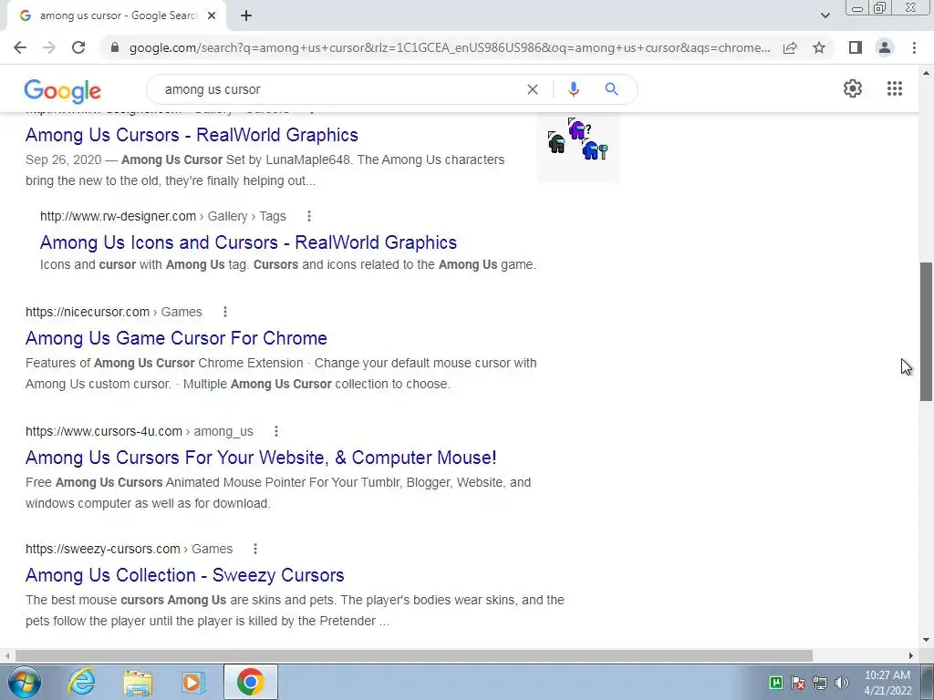Open Windows Media Player from taskbar
This screenshot has height=700, width=934.
[193, 682]
